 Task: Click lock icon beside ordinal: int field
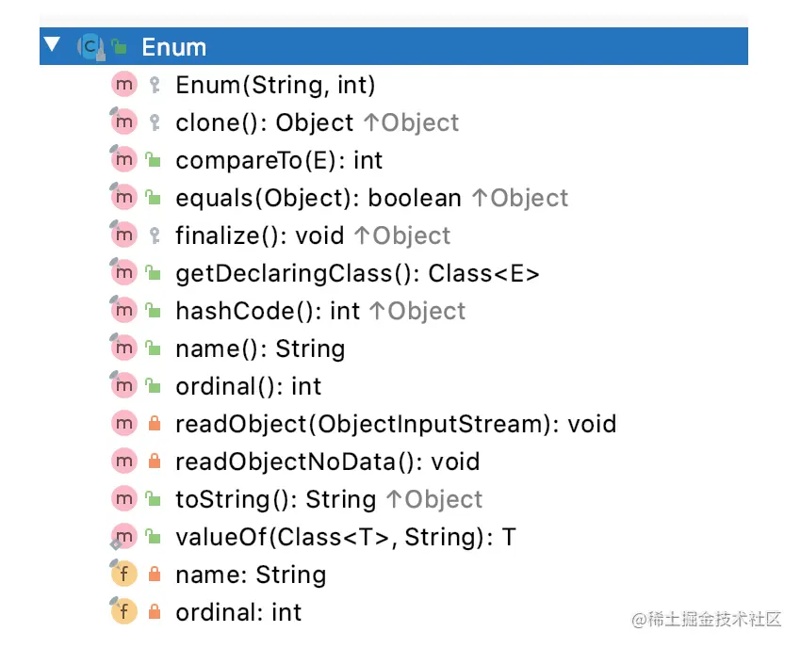point(155,612)
